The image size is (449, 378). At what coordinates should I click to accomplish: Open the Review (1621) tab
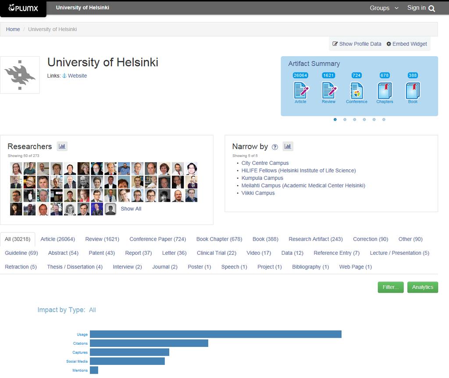pyautogui.click(x=102, y=239)
